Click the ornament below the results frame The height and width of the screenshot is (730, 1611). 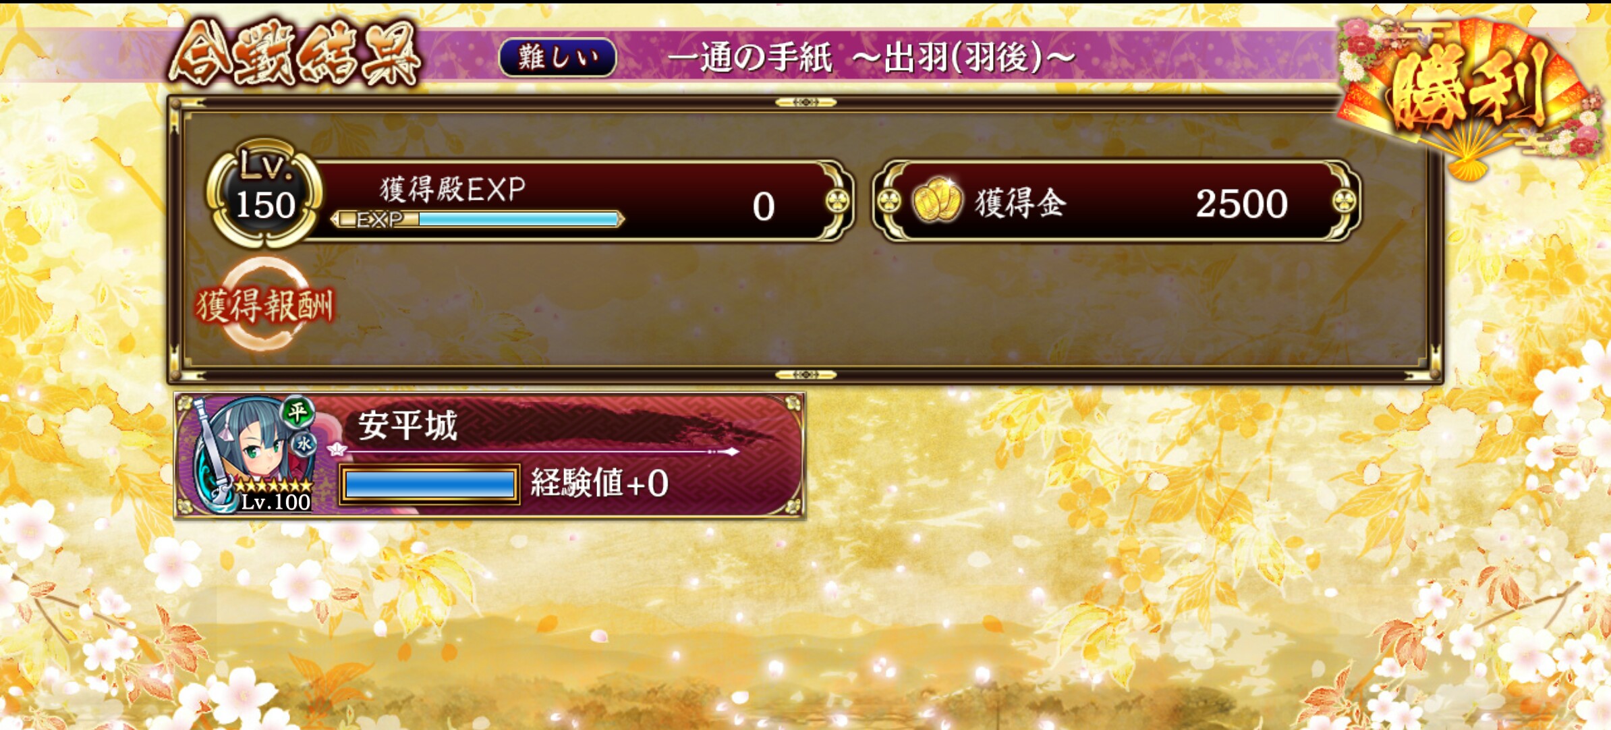pyautogui.click(x=805, y=374)
